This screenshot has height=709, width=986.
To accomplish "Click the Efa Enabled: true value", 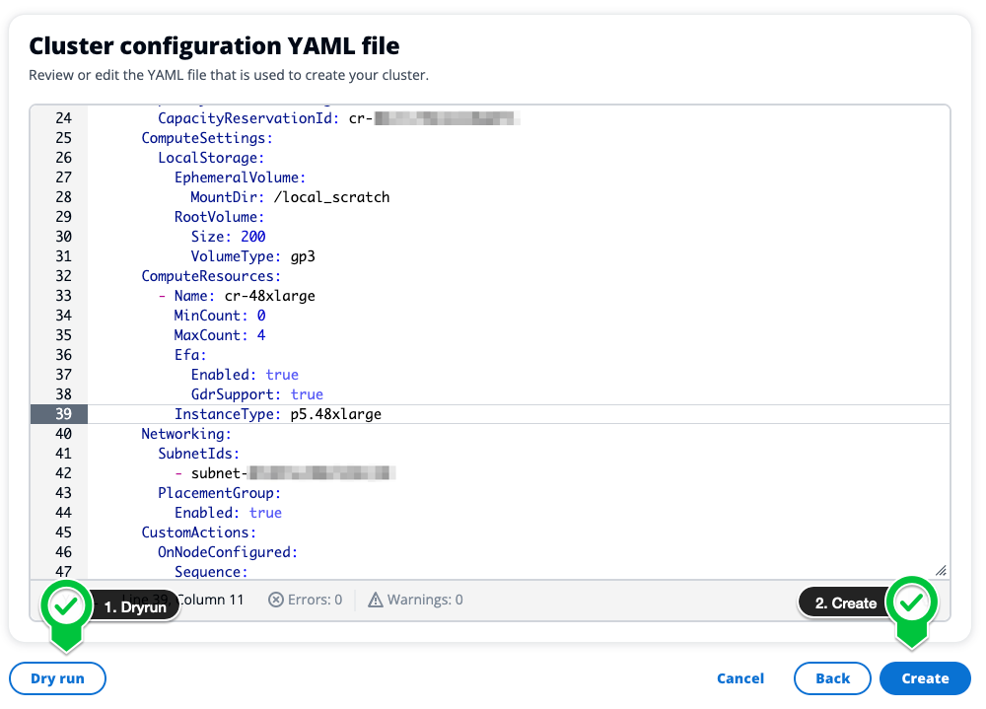I will (x=282, y=375).
